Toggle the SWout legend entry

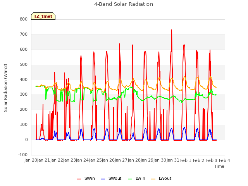[x=111, y=178]
